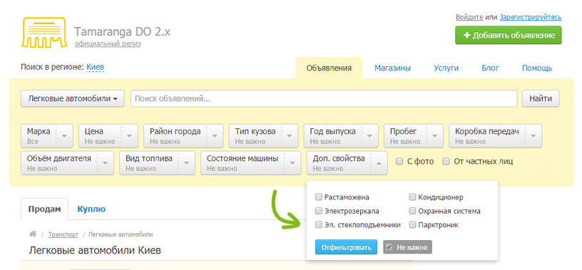Click the Добавить объявление button
The width and height of the screenshot is (582, 270).
pos(509,35)
